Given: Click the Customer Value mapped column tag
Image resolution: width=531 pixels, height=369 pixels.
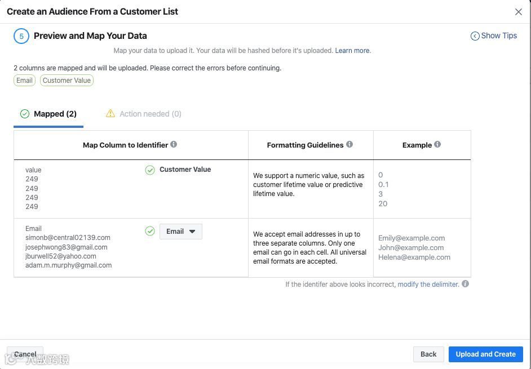Looking at the screenshot, I should pyautogui.click(x=67, y=81).
